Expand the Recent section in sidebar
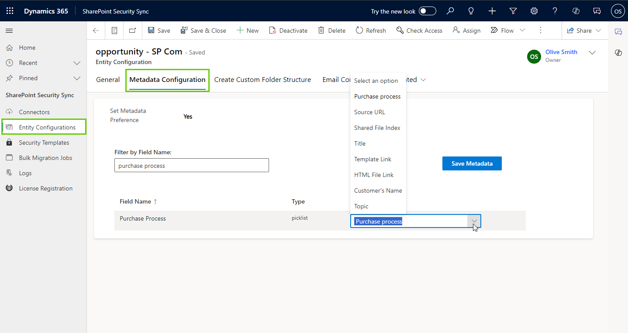The width and height of the screenshot is (628, 333). tap(77, 63)
